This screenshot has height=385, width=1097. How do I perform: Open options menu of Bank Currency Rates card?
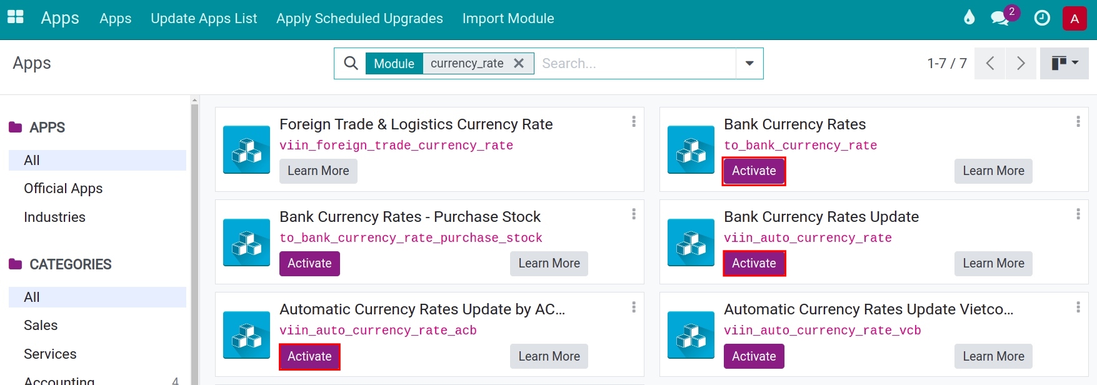pos(1078,121)
